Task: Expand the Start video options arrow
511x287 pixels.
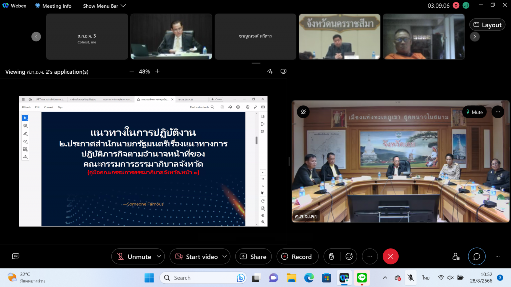Action: (225, 256)
